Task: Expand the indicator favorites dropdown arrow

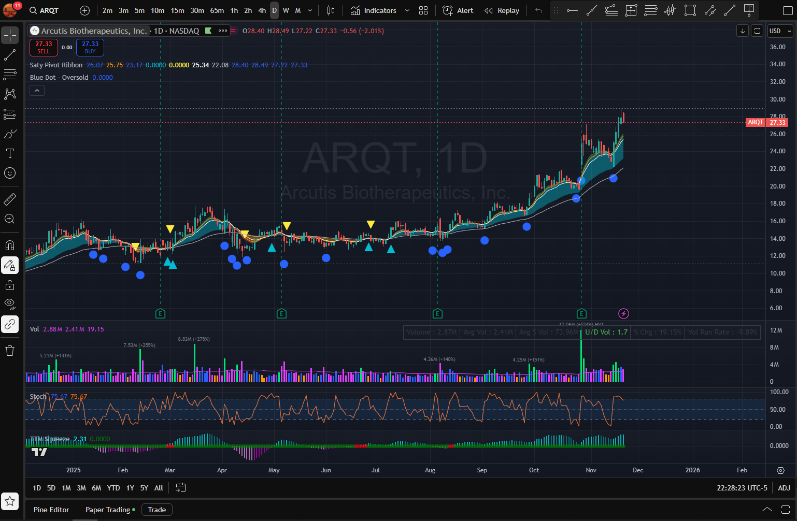Action: click(407, 10)
